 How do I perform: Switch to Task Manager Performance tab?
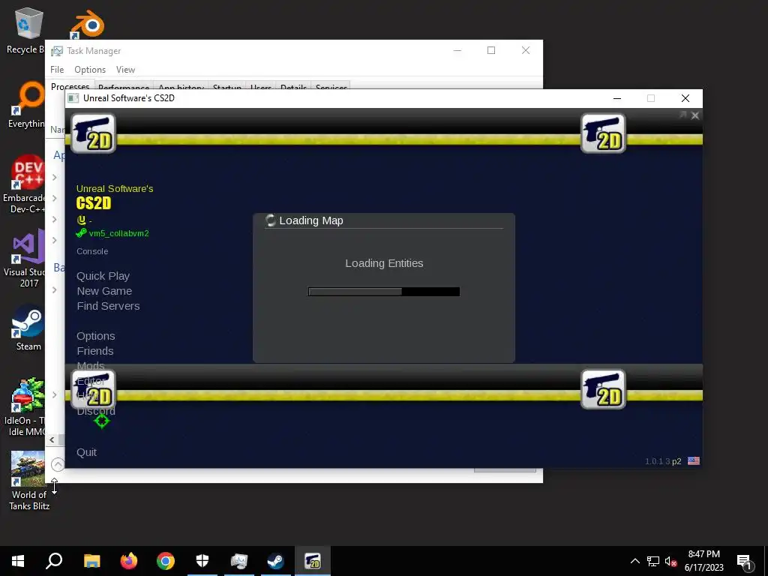pos(124,87)
